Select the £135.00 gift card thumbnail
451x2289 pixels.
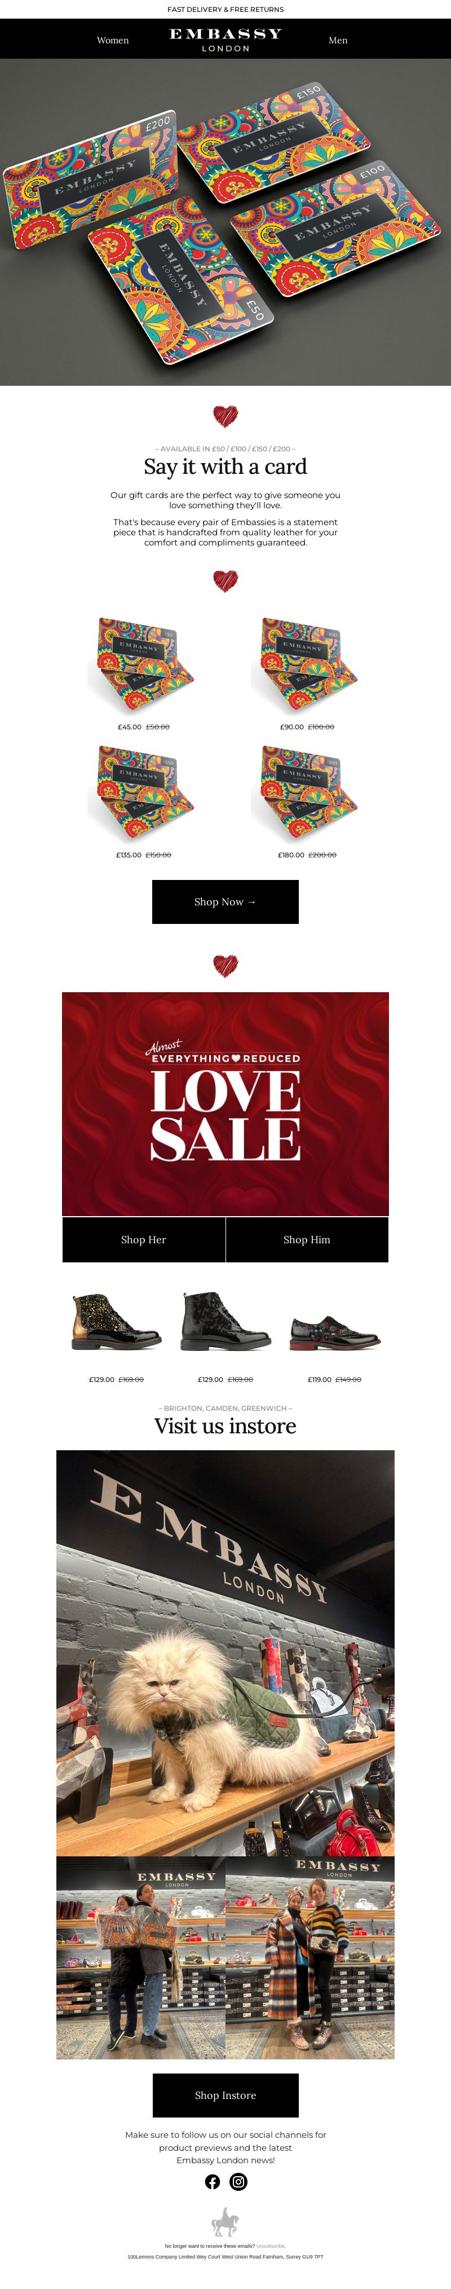[x=143, y=793]
